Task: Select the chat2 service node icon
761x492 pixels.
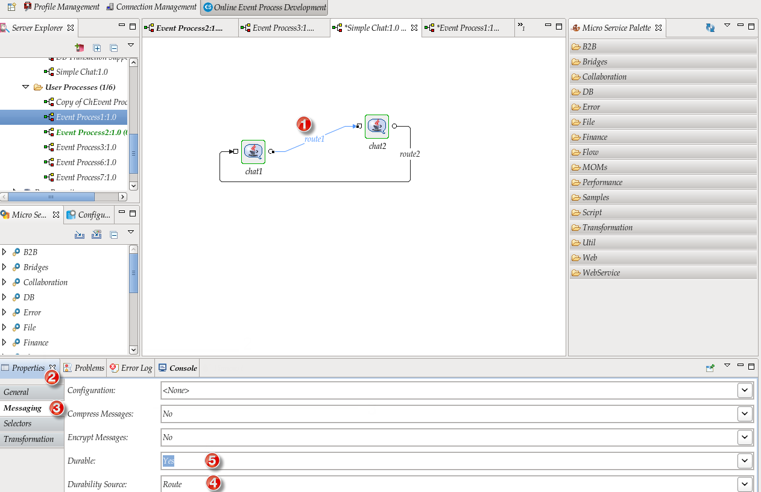Action: pos(377,126)
